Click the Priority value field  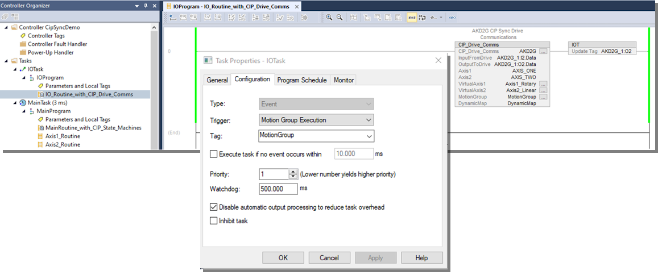pyautogui.click(x=275, y=174)
